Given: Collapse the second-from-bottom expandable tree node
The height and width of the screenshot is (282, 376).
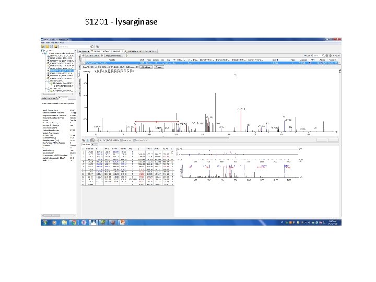Looking at the screenshot, I should [x=45, y=81].
